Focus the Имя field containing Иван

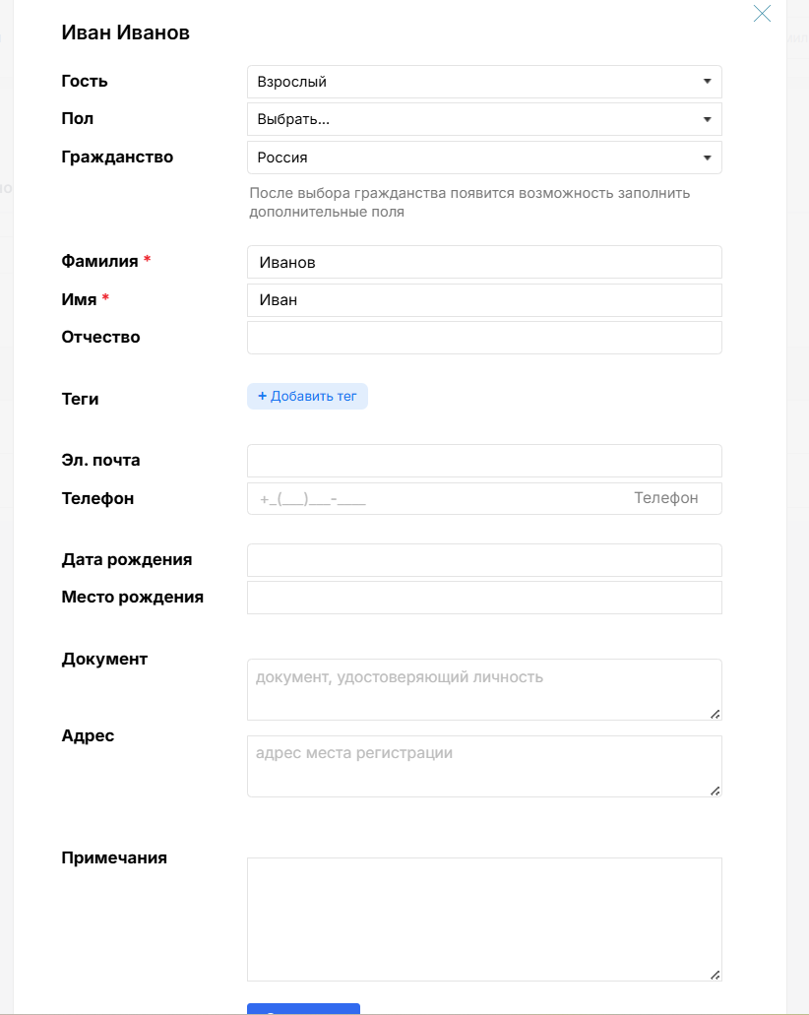click(x=484, y=300)
